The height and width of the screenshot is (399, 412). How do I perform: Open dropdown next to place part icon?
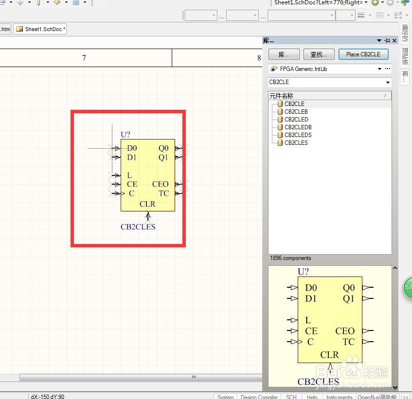click(x=48, y=2)
